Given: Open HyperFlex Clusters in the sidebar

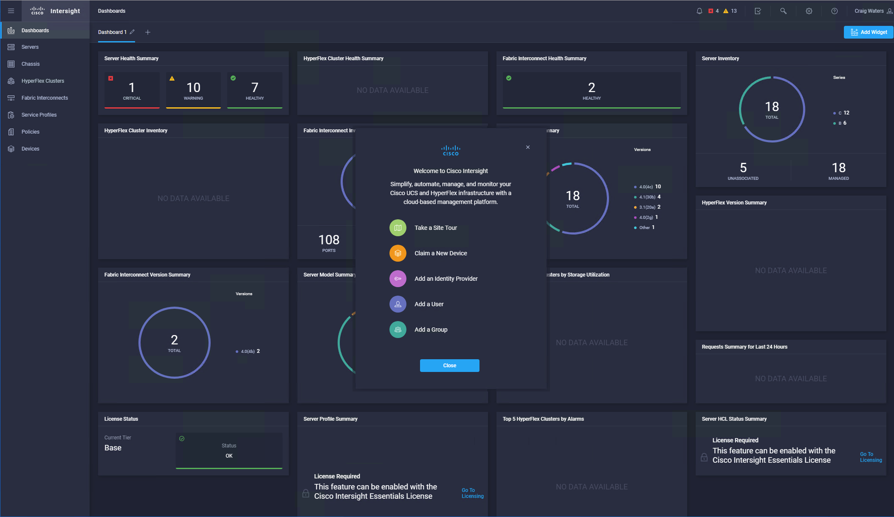Looking at the screenshot, I should [x=42, y=81].
